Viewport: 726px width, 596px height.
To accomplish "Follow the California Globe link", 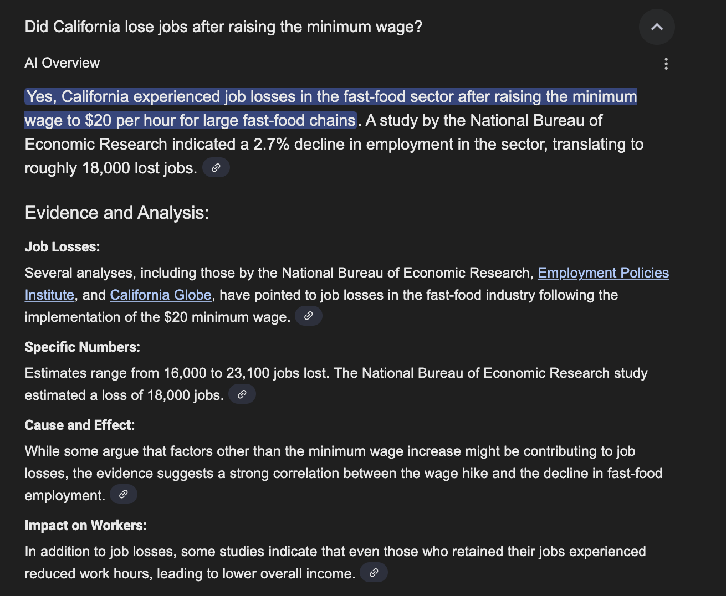I will [161, 295].
